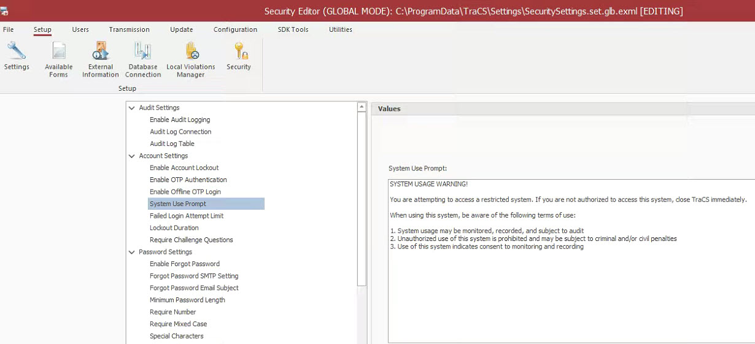Image resolution: width=755 pixels, height=344 pixels.
Task: Open the File menu
Action: pyautogui.click(x=9, y=29)
